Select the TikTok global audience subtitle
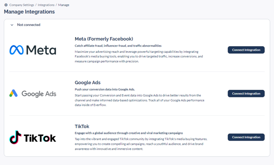The image size is (274, 165). coord(129,133)
